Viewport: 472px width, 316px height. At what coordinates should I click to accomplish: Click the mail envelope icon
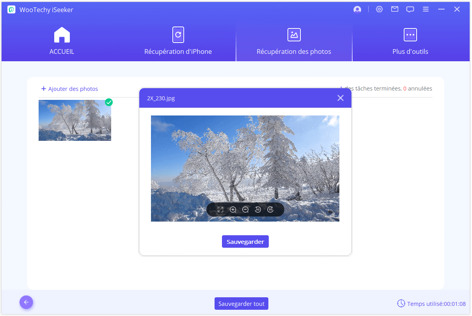point(395,9)
